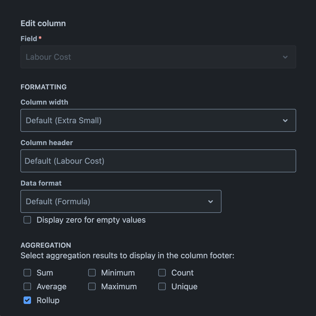316x316 pixels.
Task: Enable Display zero for empty values
Action: (27, 220)
